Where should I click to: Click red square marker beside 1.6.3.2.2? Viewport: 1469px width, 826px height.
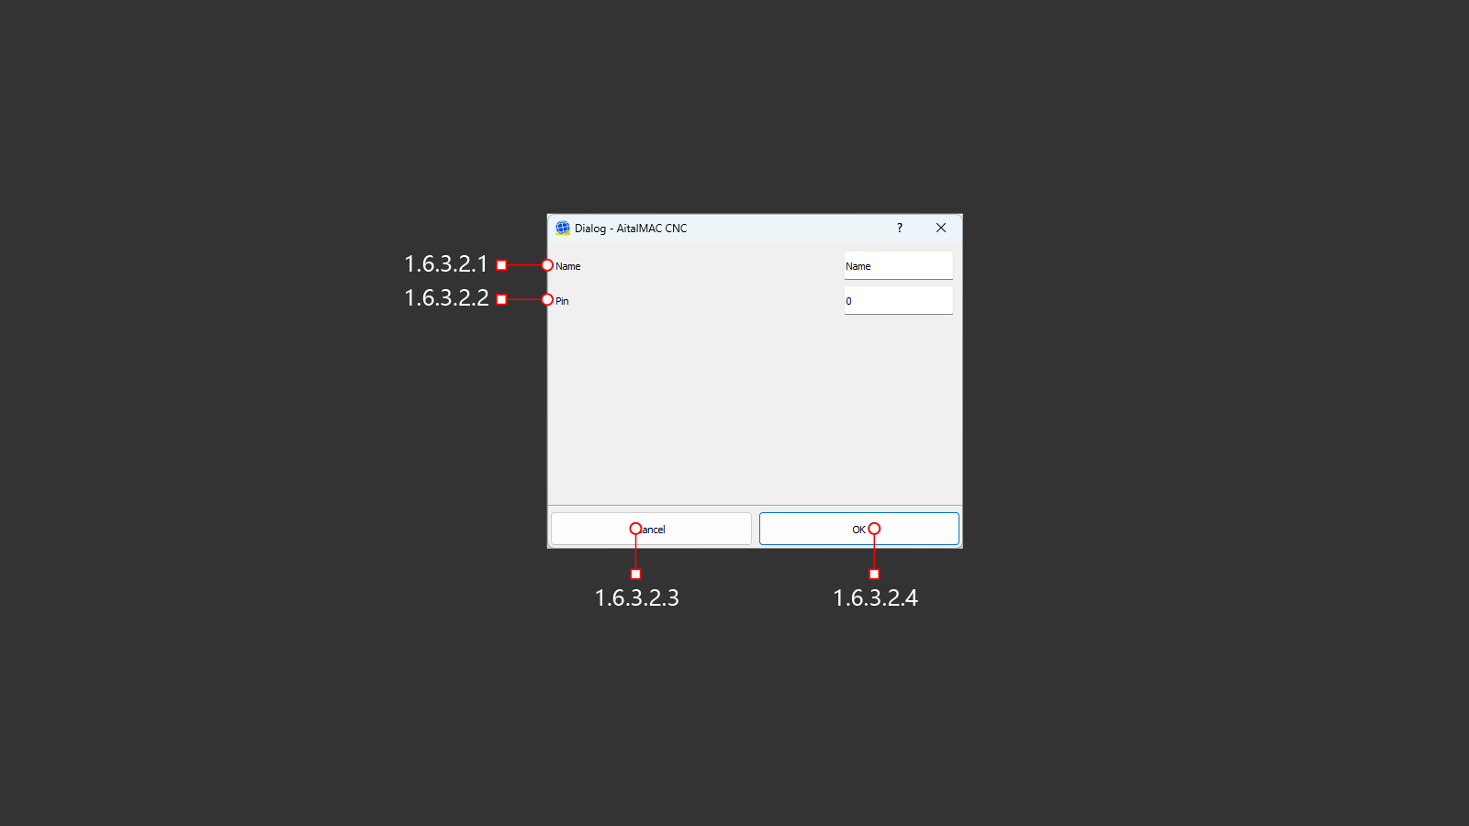click(501, 299)
